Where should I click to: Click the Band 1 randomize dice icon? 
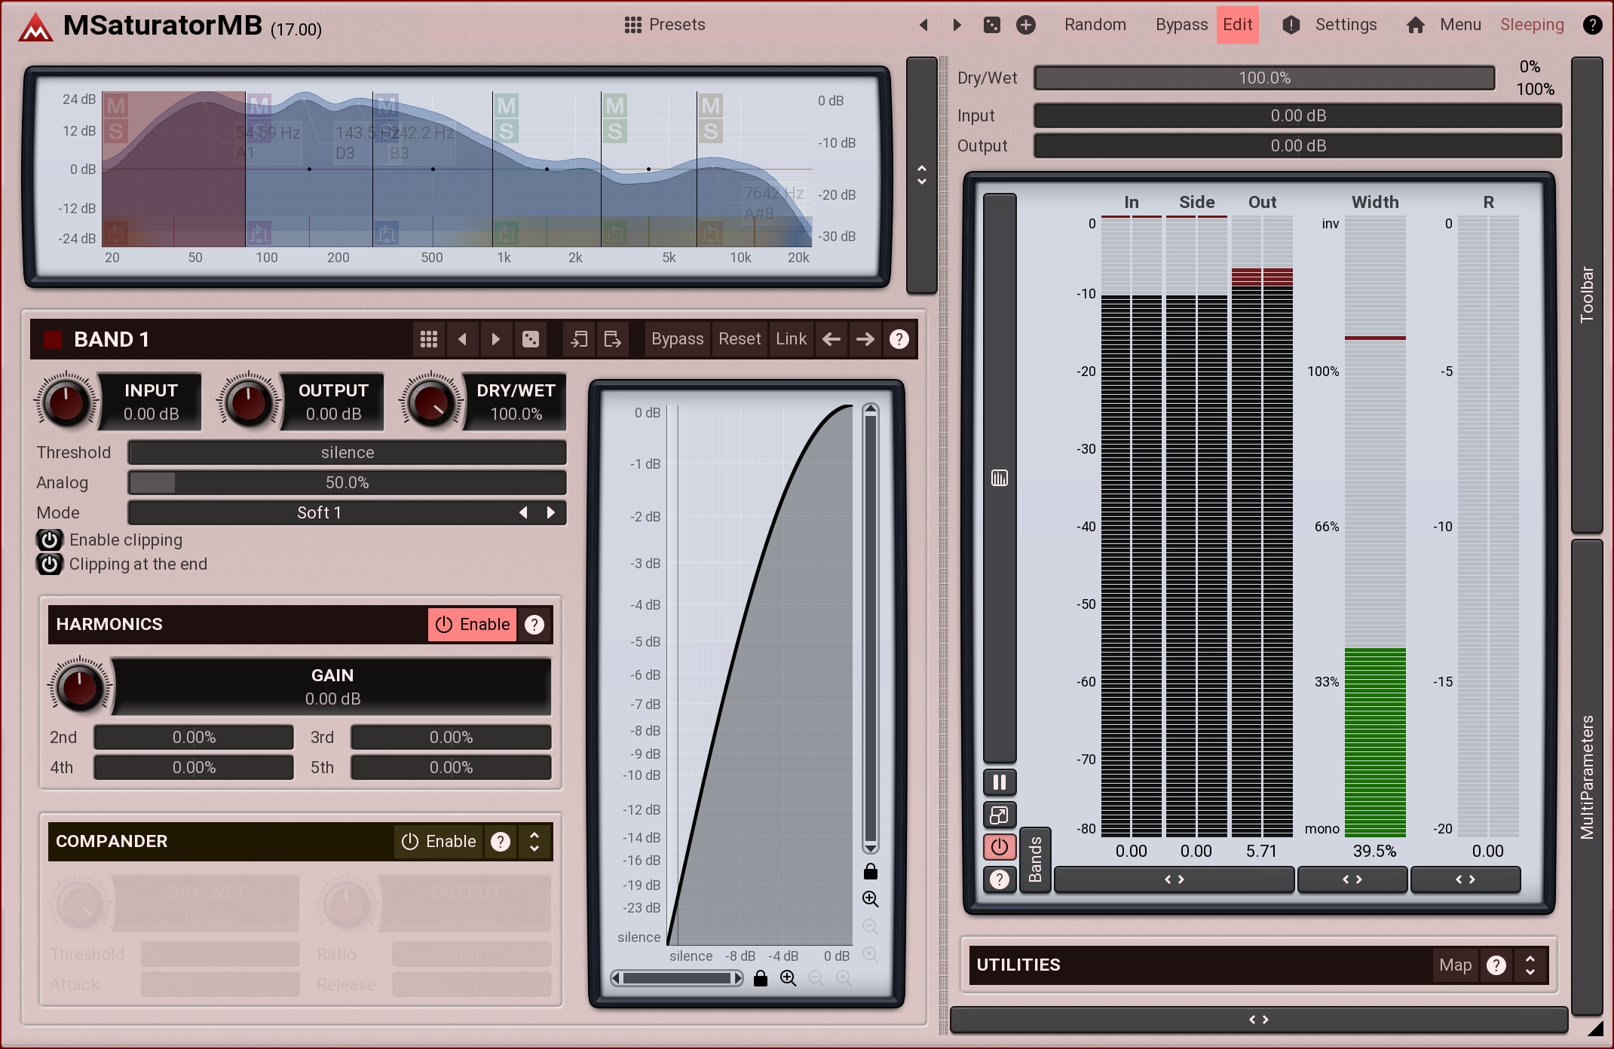[531, 339]
